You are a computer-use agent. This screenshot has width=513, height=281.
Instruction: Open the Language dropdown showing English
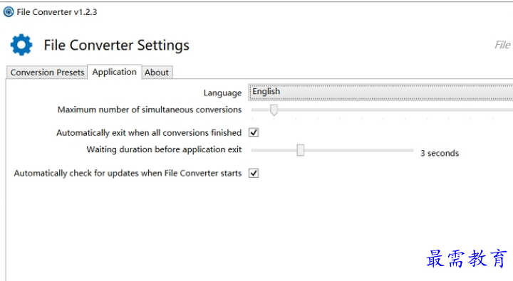click(380, 92)
